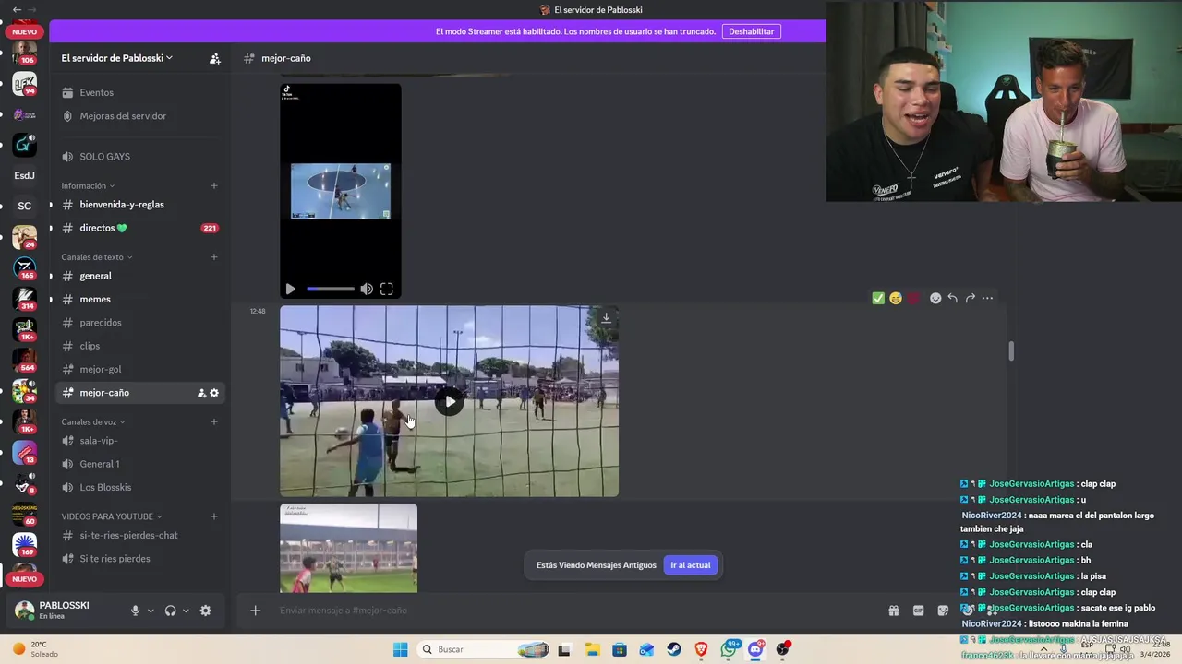The height and width of the screenshot is (664, 1182).
Task: Collapse the Información category
Action: [x=88, y=185]
